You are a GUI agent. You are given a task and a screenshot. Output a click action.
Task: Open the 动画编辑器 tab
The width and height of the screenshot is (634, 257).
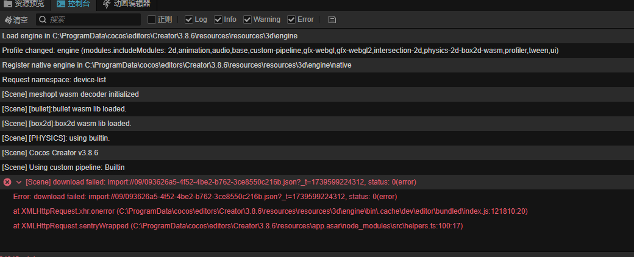(x=131, y=4)
